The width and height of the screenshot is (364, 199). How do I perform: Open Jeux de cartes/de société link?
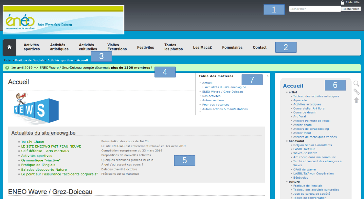(312, 194)
